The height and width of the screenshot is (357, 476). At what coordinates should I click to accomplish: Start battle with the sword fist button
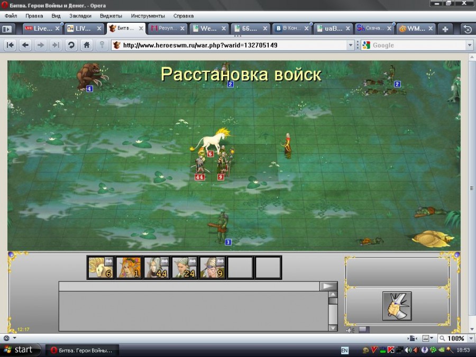[397, 306]
